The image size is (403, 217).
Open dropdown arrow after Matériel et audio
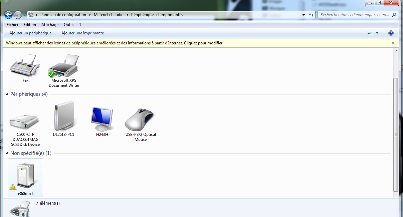(127, 15)
